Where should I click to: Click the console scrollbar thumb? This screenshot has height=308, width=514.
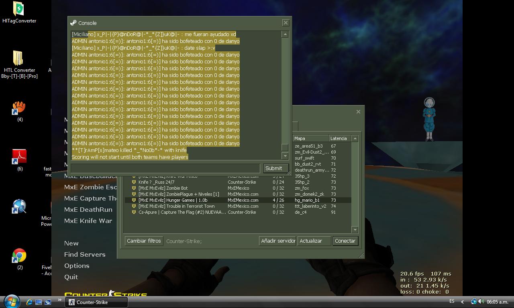pyautogui.click(x=285, y=147)
